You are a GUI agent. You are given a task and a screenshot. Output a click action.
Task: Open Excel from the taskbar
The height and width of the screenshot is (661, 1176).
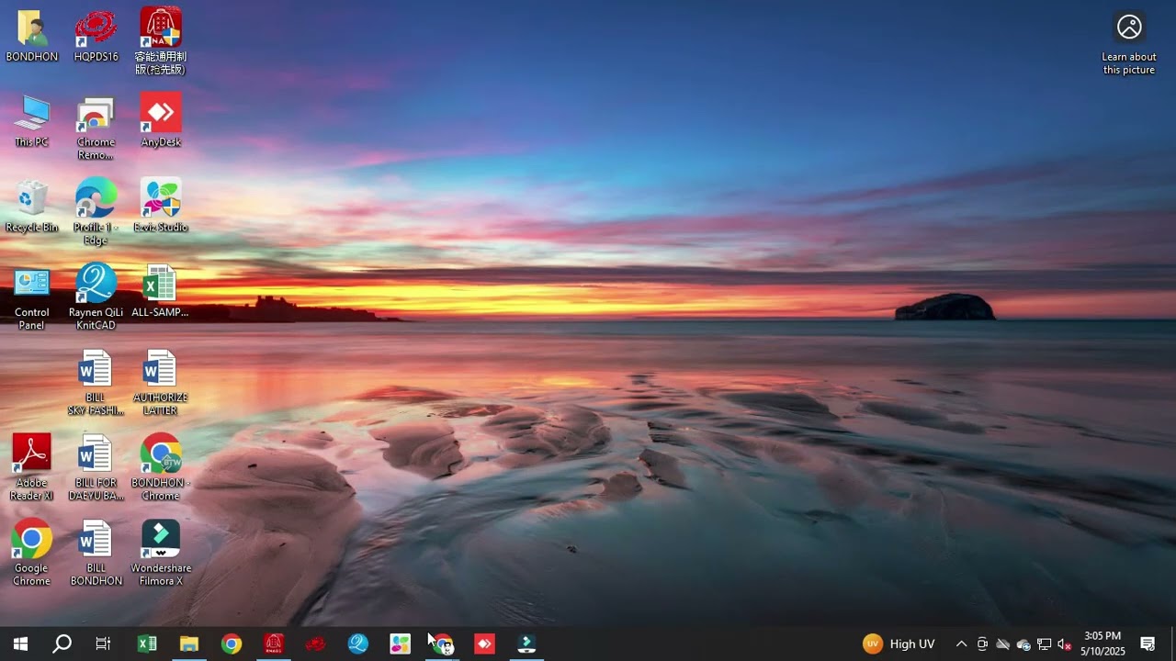coord(147,644)
